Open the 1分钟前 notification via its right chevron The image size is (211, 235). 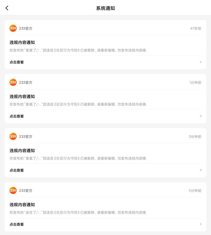click(x=201, y=116)
